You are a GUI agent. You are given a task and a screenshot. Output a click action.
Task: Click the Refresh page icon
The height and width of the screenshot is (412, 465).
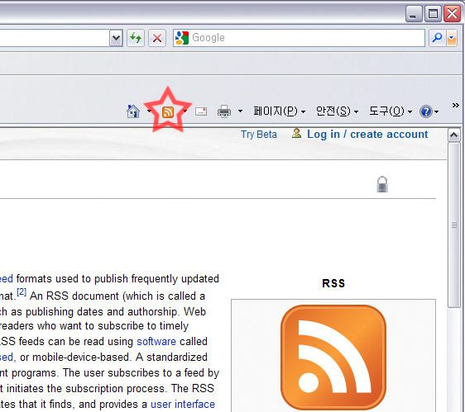click(x=136, y=38)
